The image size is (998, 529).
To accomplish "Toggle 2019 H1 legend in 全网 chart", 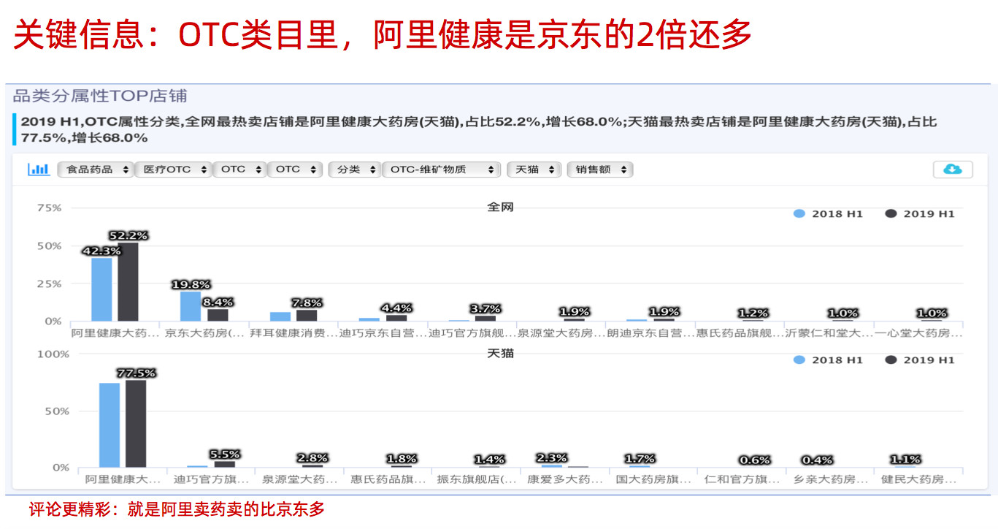I will [920, 214].
